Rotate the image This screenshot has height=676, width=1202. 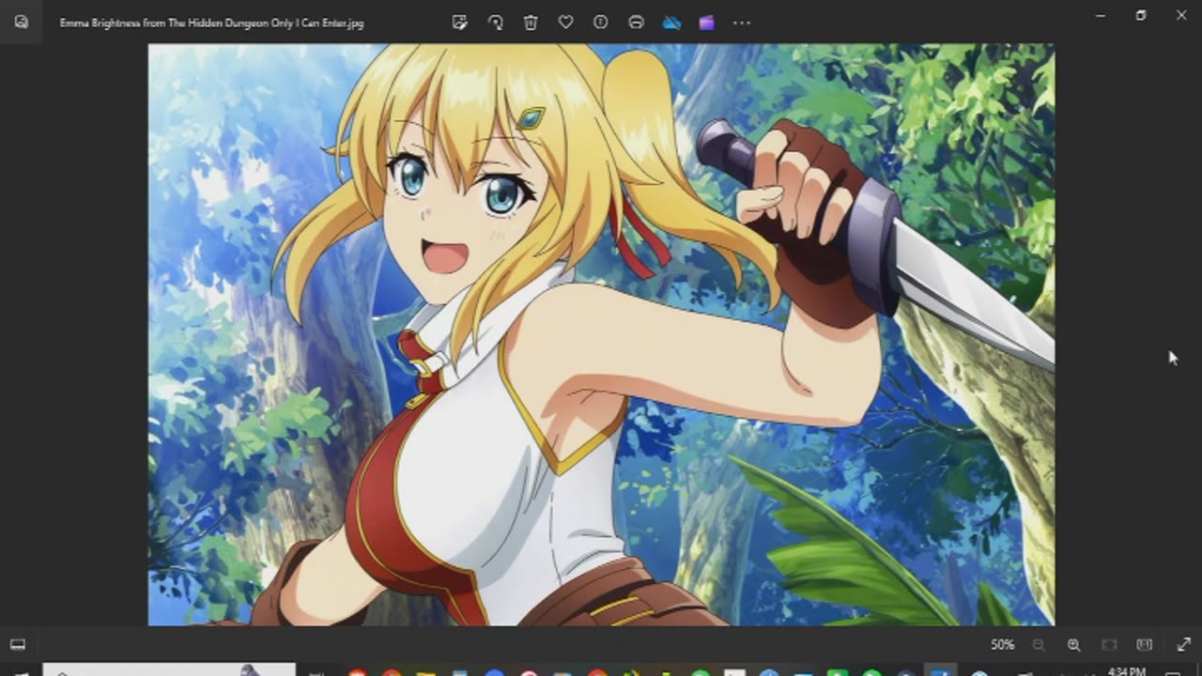coord(495,23)
